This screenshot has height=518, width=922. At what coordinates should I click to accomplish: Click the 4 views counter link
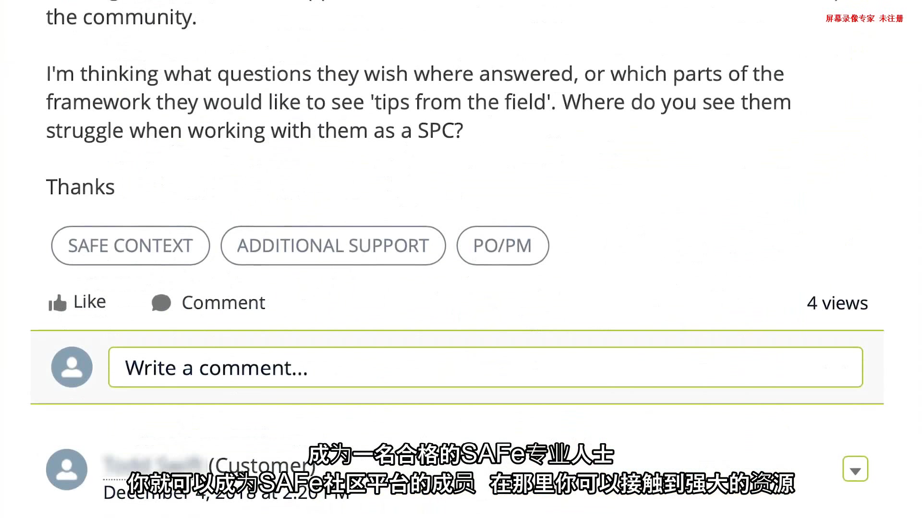pyautogui.click(x=836, y=303)
